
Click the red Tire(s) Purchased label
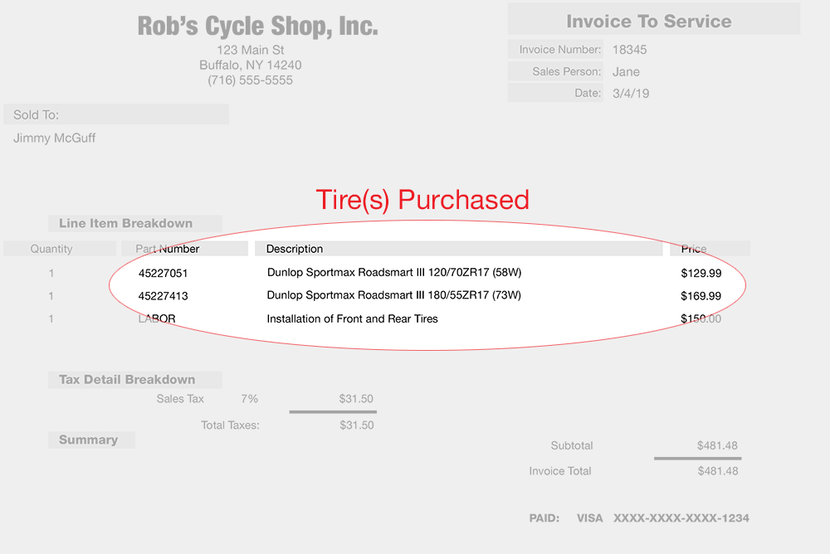click(x=422, y=200)
